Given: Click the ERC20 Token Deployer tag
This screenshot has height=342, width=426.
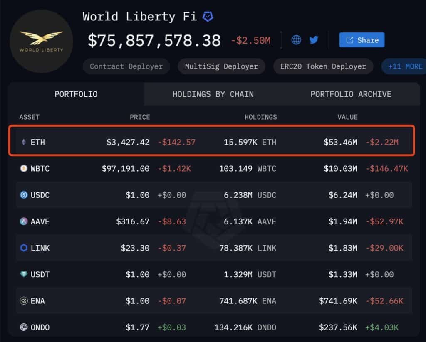Looking at the screenshot, I should pos(323,66).
